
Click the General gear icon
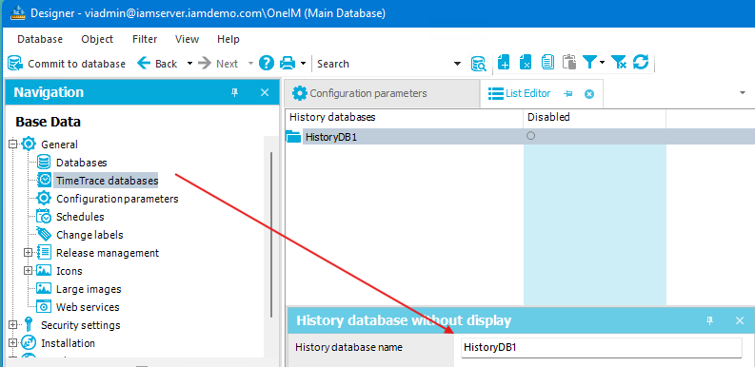(29, 144)
